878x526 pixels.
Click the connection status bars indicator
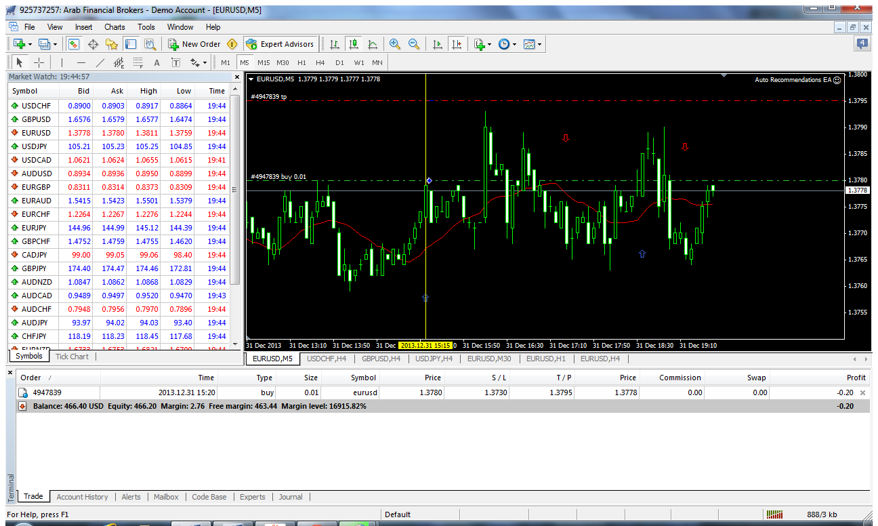(774, 514)
